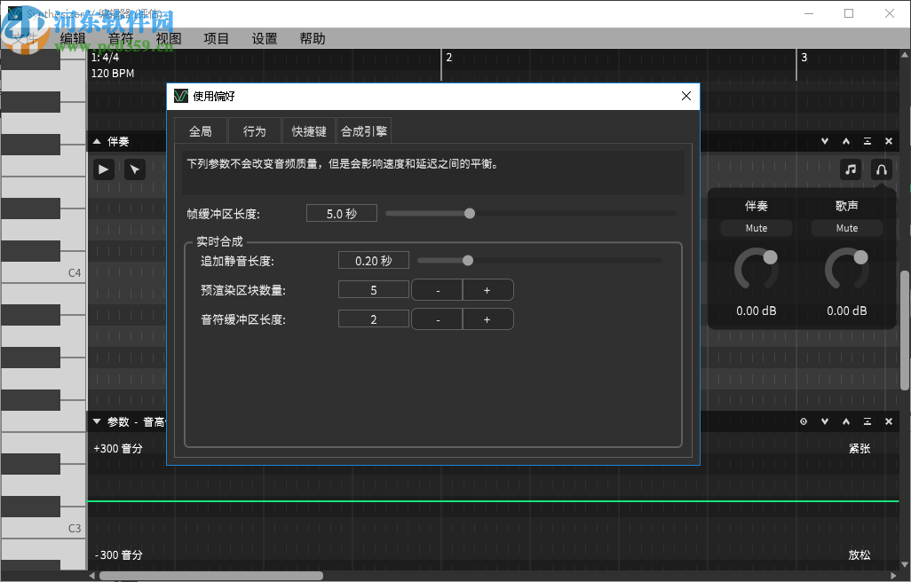The image size is (911, 582).
Task: Decrease 音符缓冲区长度 with the - button
Action: coord(437,319)
